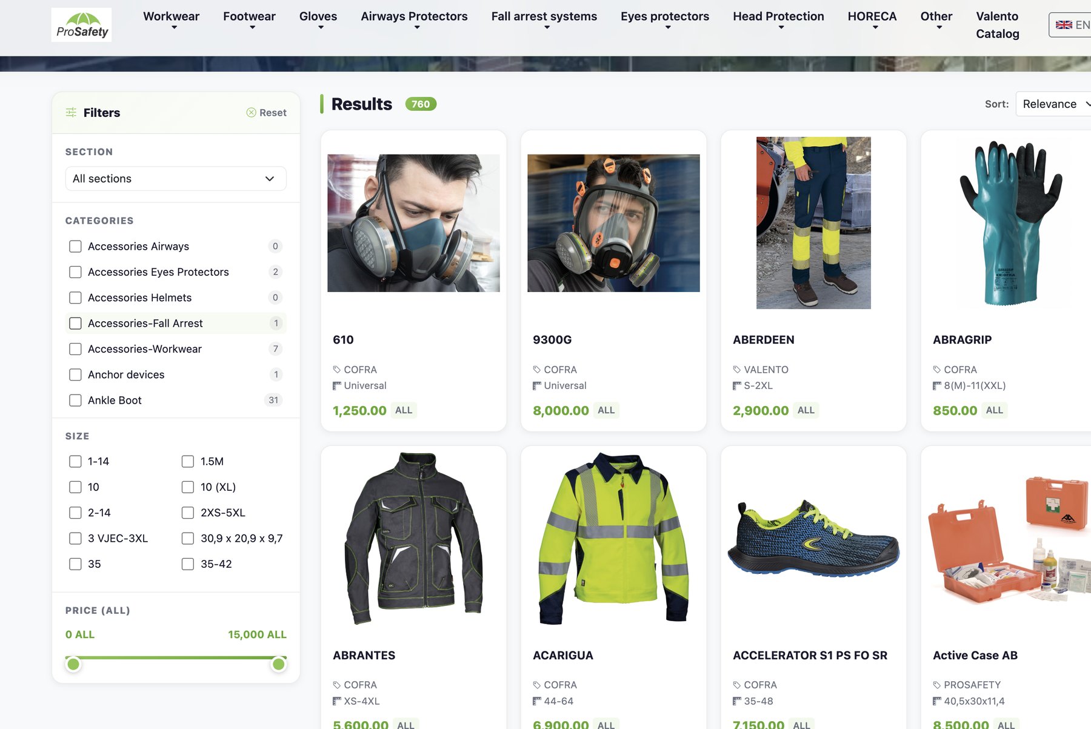
Task: Expand the Fall arrest systems menu
Action: (544, 19)
